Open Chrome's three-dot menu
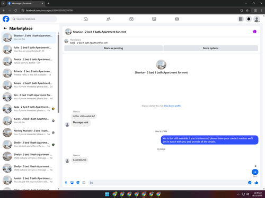Image resolution: width=265 pixels, height=198 pixels. (261, 11)
